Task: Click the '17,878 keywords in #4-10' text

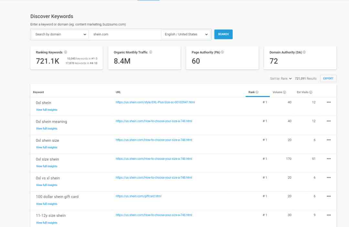Action: click(81, 63)
